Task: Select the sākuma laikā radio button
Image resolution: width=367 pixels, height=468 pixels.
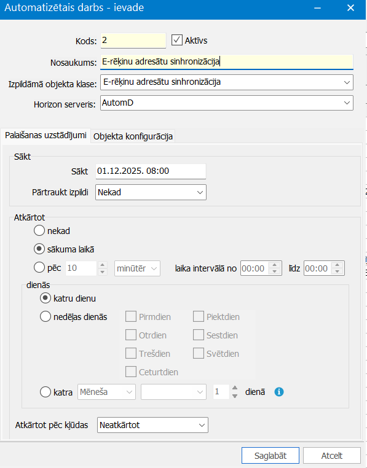Action: [x=39, y=249]
